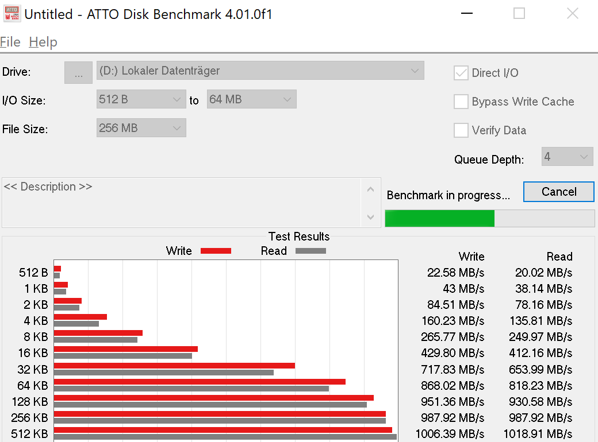The width and height of the screenshot is (598, 442).
Task: Cancel the running benchmark
Action: point(559,192)
